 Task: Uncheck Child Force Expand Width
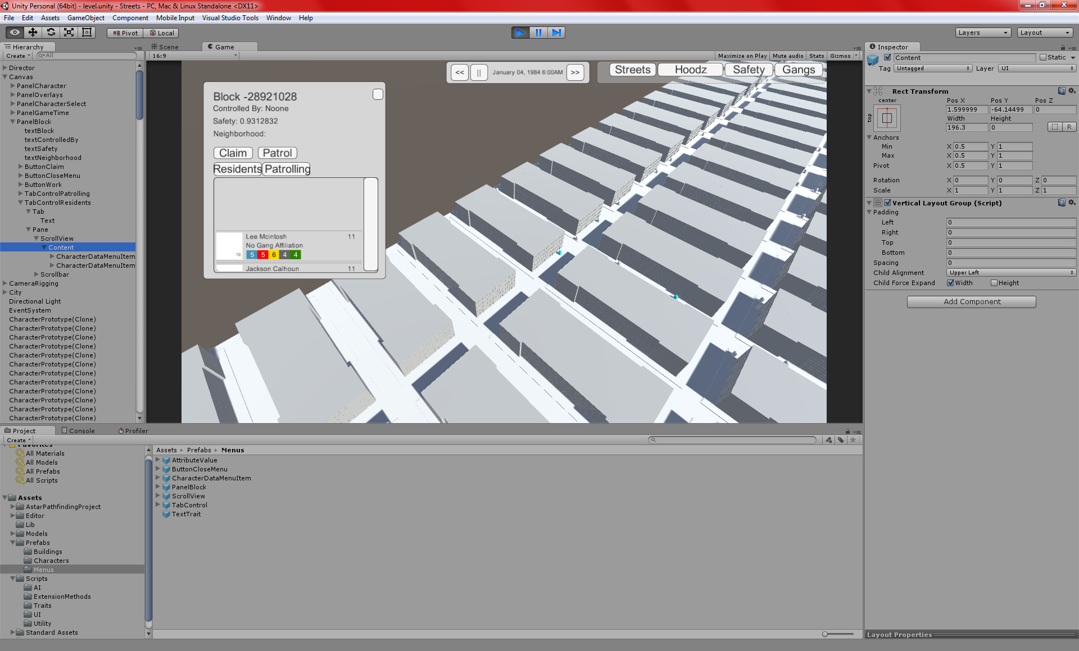pyautogui.click(x=950, y=283)
